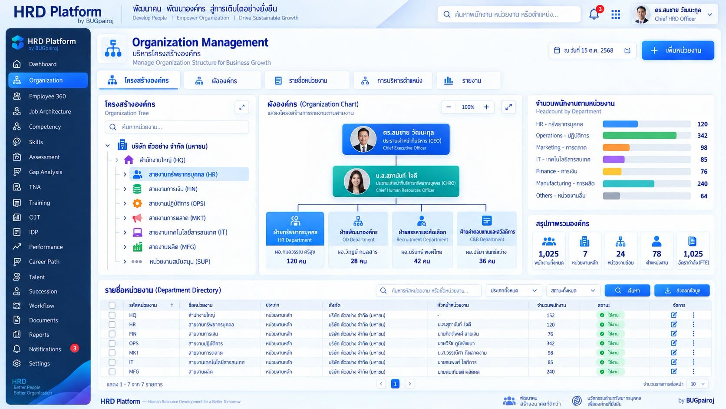Switch to the รายชื่อหน่วยงาน tab
The image size is (726, 409).
coord(307,80)
